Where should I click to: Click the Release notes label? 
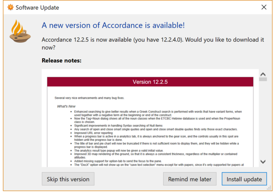pos(61,60)
